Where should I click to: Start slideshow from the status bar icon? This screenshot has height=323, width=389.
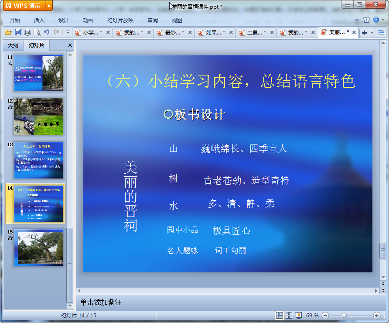coord(298,315)
